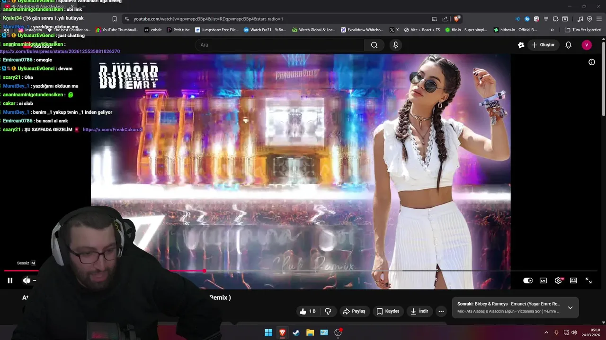The height and width of the screenshot is (340, 606).
Task: Open the YouTube Thumbnail bookmark
Action: pos(116,30)
